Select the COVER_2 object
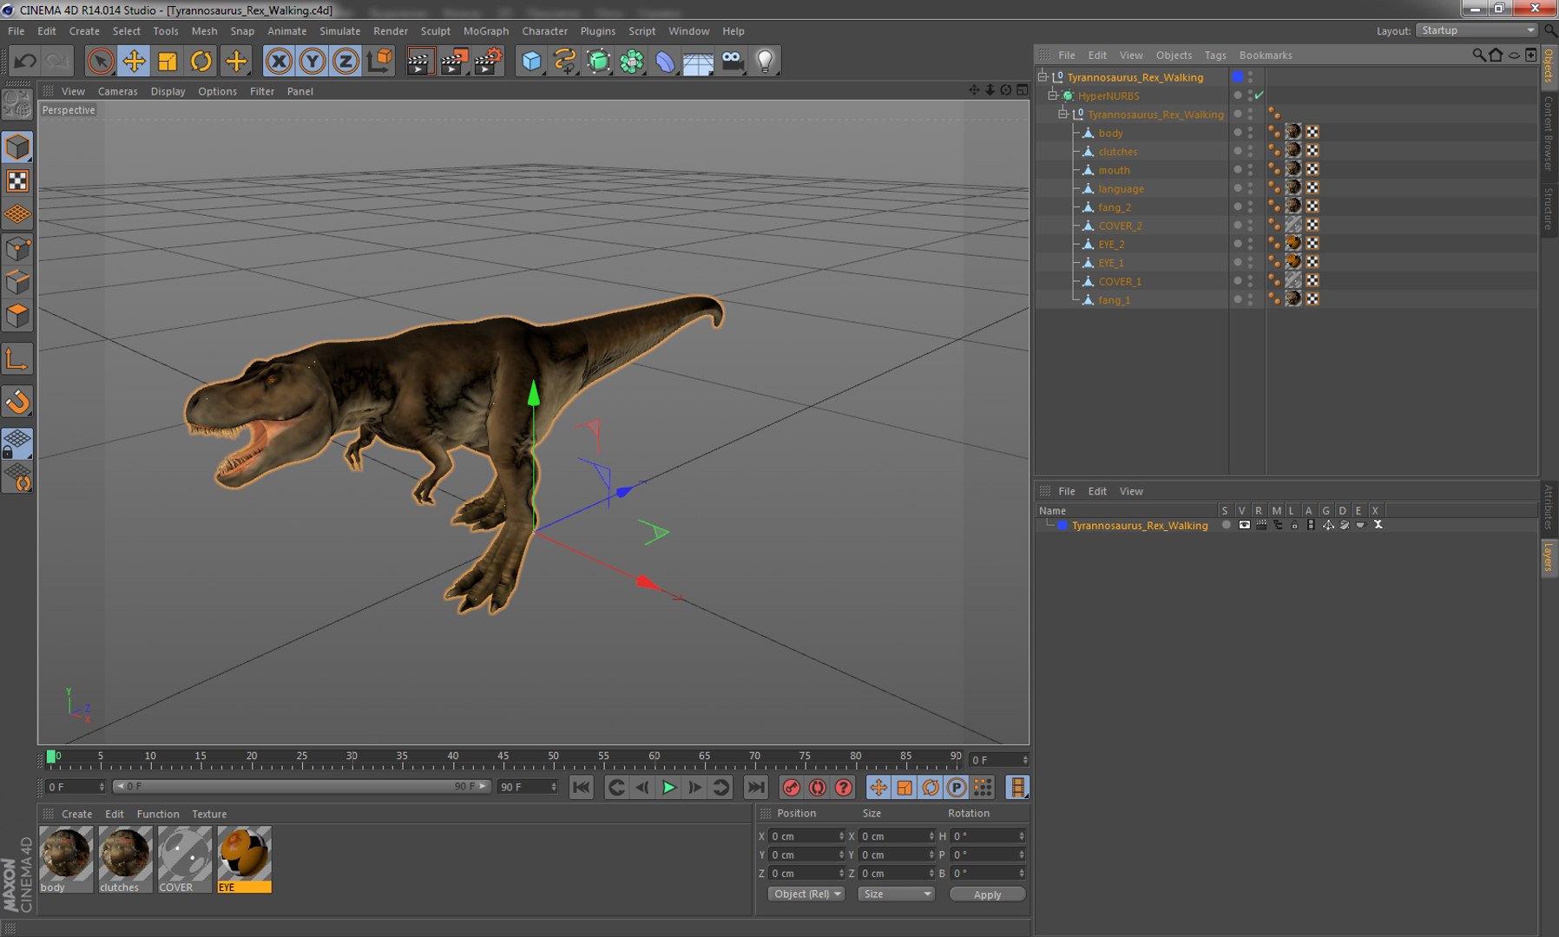 pyautogui.click(x=1120, y=226)
